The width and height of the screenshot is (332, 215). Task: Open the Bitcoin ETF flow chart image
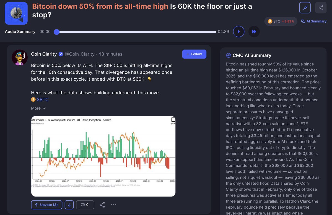[103, 156]
